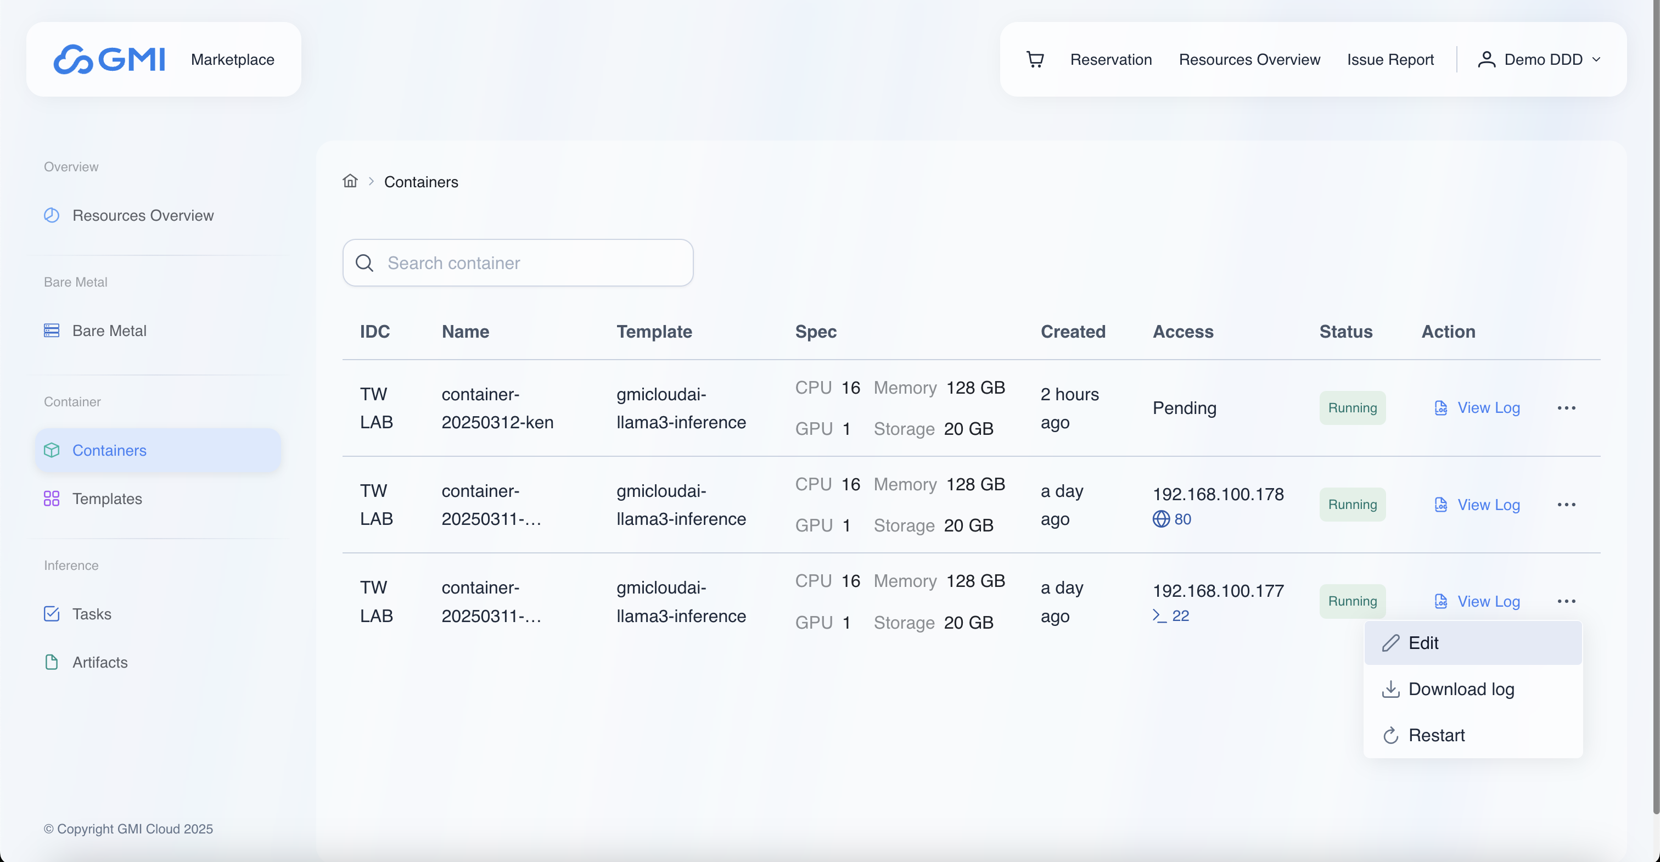Viewport: 1660px width, 862px height.
Task: Click the globe web access icon
Action: (x=1160, y=518)
